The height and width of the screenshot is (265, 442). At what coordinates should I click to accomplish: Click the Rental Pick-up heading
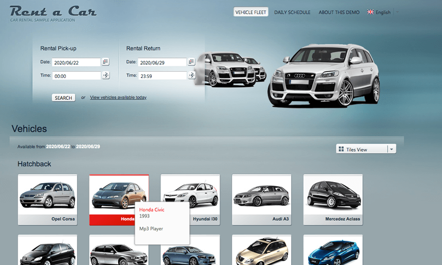click(x=58, y=49)
